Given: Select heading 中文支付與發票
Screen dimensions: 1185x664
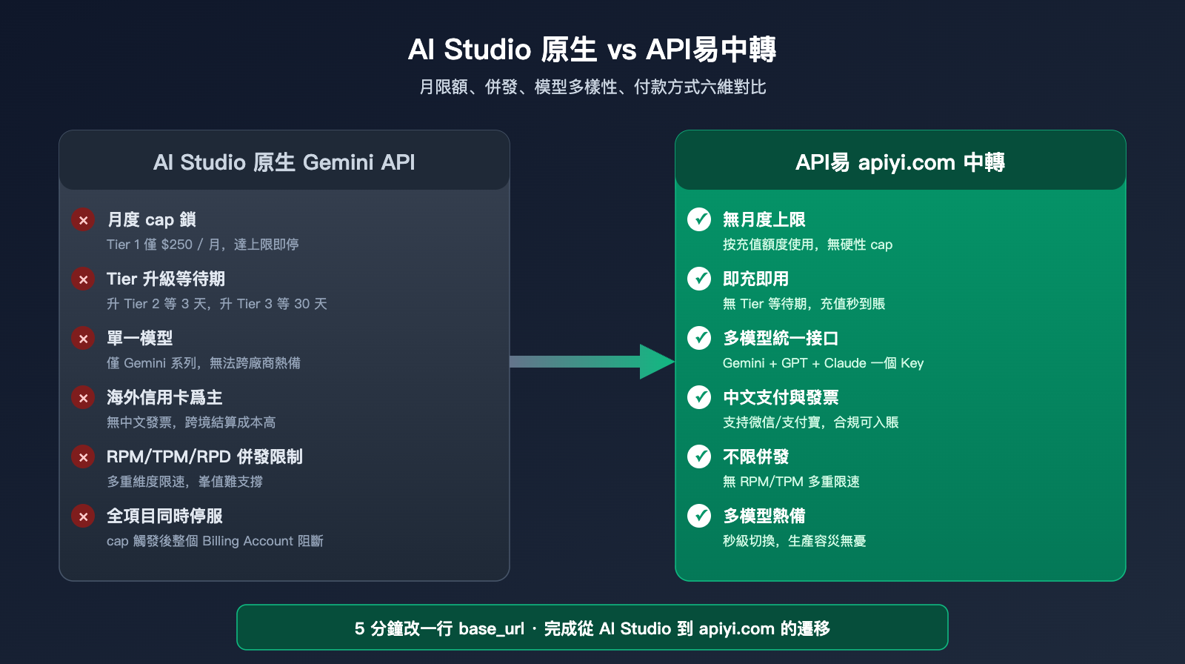Looking at the screenshot, I should coord(781,398).
